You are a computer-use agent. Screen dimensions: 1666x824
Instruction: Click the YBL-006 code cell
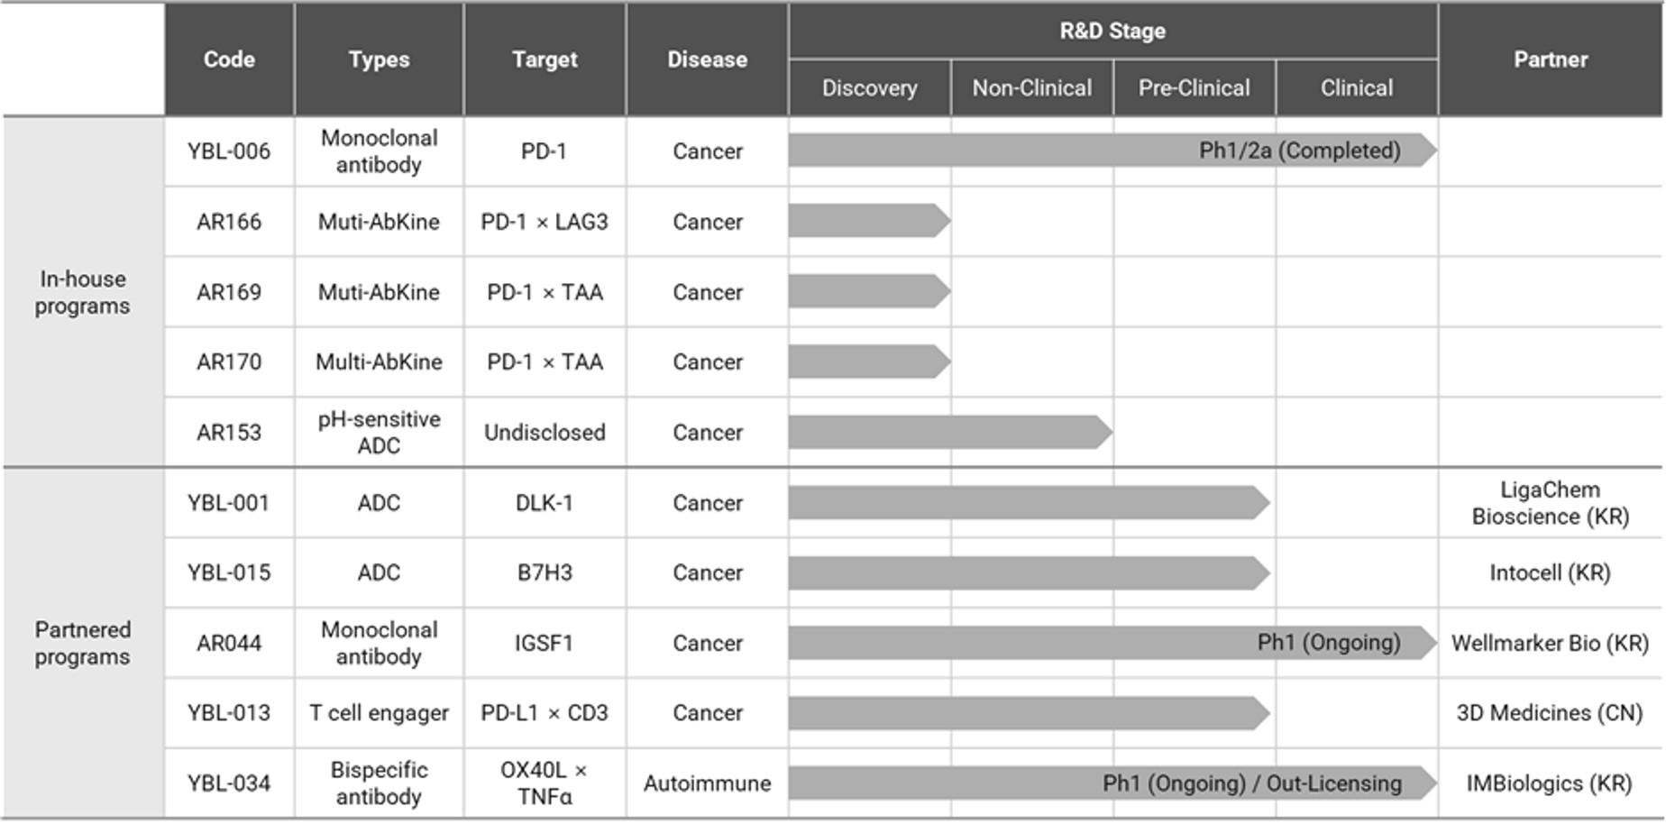(229, 151)
